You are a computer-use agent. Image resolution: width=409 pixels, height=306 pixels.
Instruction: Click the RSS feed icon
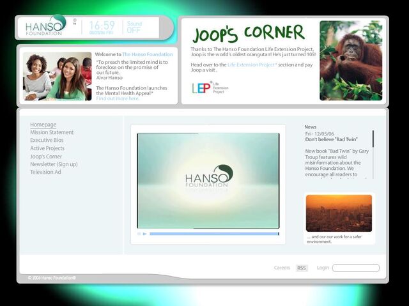tap(302, 268)
